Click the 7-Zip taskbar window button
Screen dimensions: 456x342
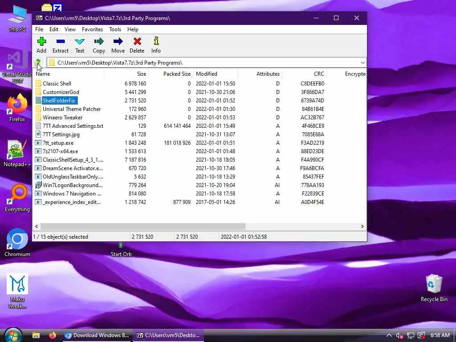(x=168, y=335)
